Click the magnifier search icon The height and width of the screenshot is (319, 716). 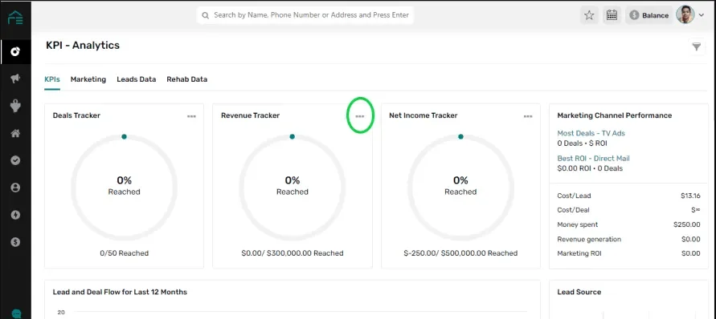[206, 15]
